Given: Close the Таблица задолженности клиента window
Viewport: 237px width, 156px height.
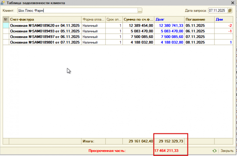Looking at the screenshot, I should [233, 3].
